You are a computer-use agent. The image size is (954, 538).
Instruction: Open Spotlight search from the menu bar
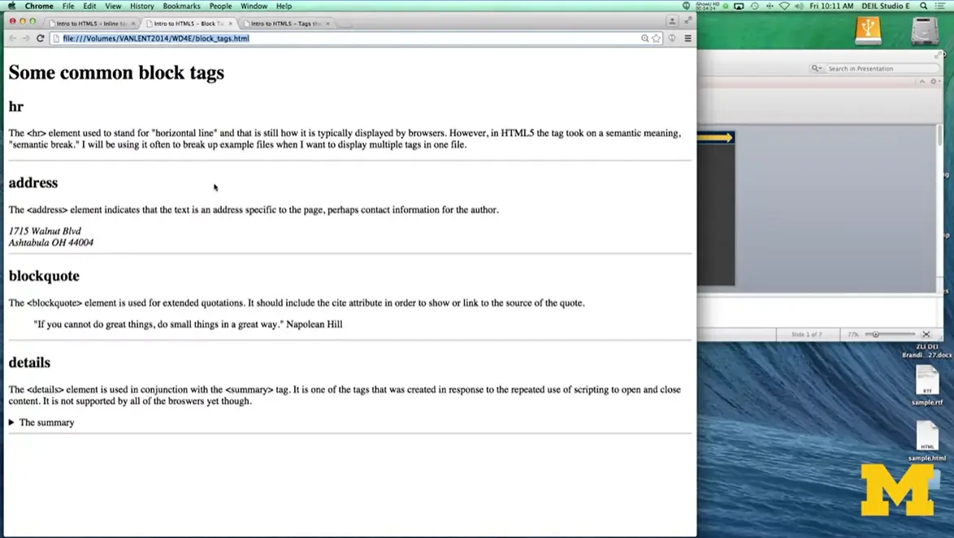[924, 6]
